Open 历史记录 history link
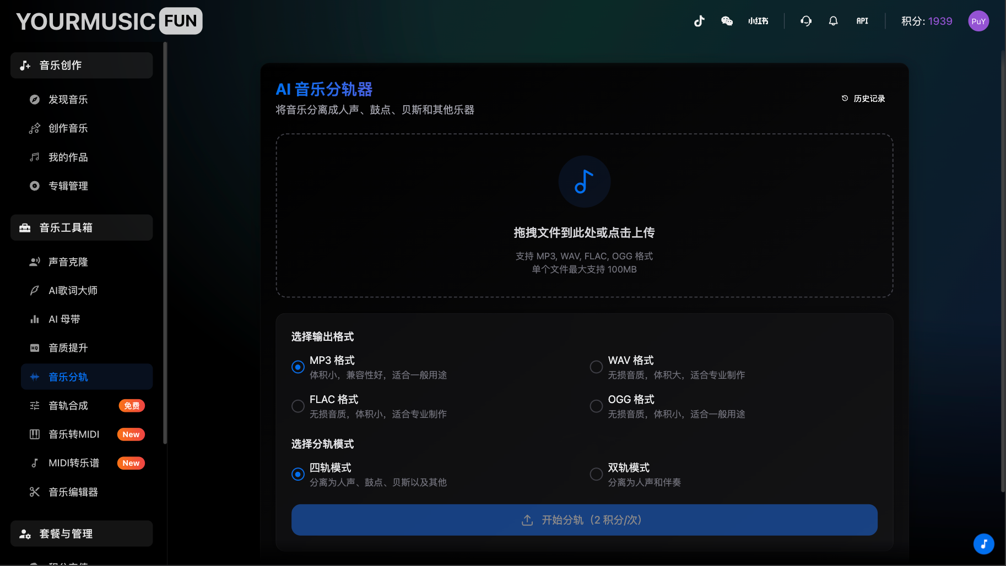This screenshot has height=566, width=1006. 863,99
